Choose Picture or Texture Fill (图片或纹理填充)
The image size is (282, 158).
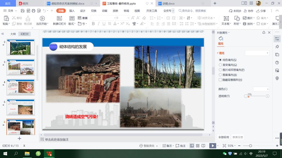point(220,70)
